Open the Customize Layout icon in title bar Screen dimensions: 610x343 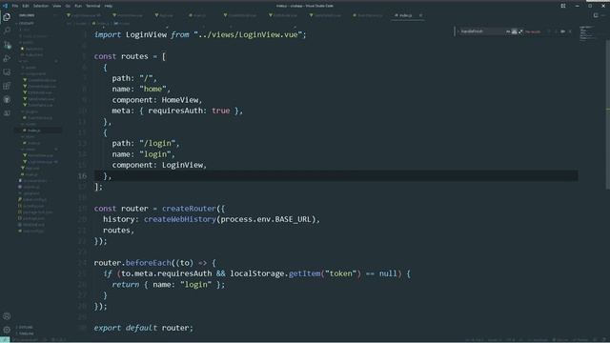pyautogui.click(x=563, y=6)
